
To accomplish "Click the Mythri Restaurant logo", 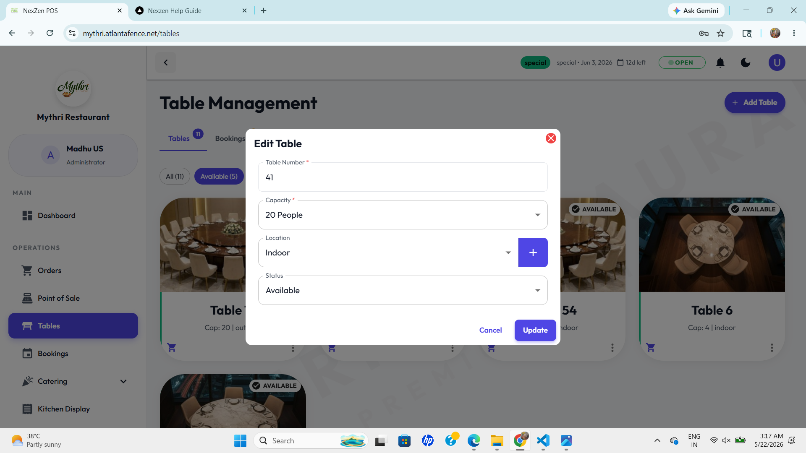I will 73,89.
